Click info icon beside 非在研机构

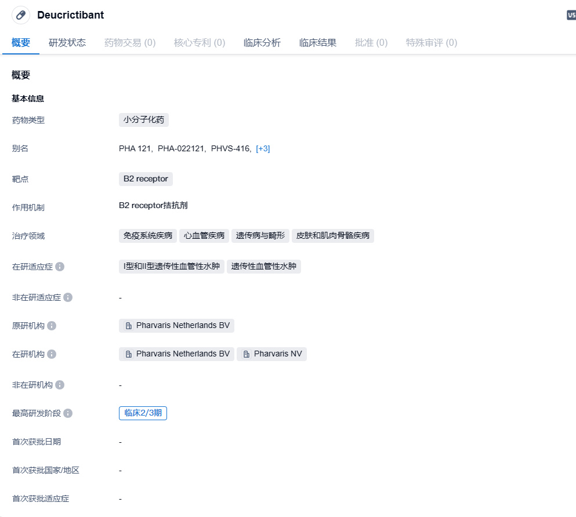pos(60,385)
